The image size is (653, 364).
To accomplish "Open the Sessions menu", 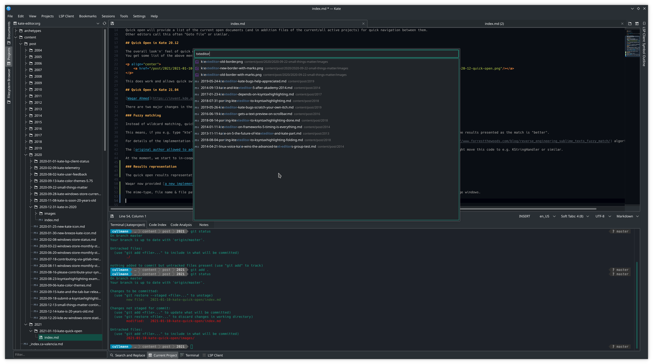I will (x=108, y=16).
